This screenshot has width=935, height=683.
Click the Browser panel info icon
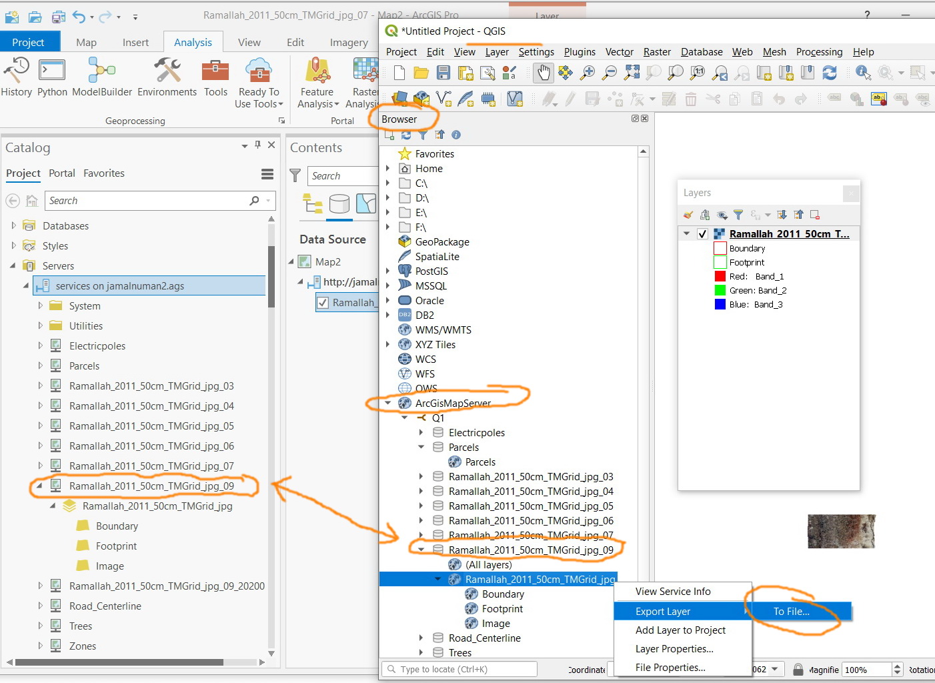tap(456, 135)
